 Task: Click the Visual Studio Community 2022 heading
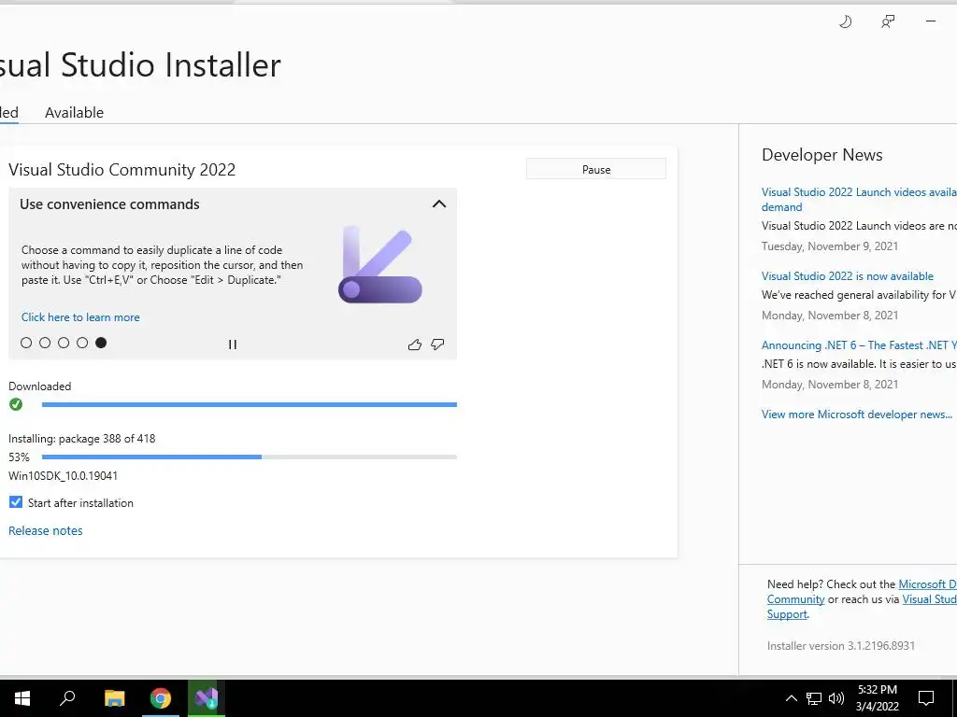click(122, 170)
